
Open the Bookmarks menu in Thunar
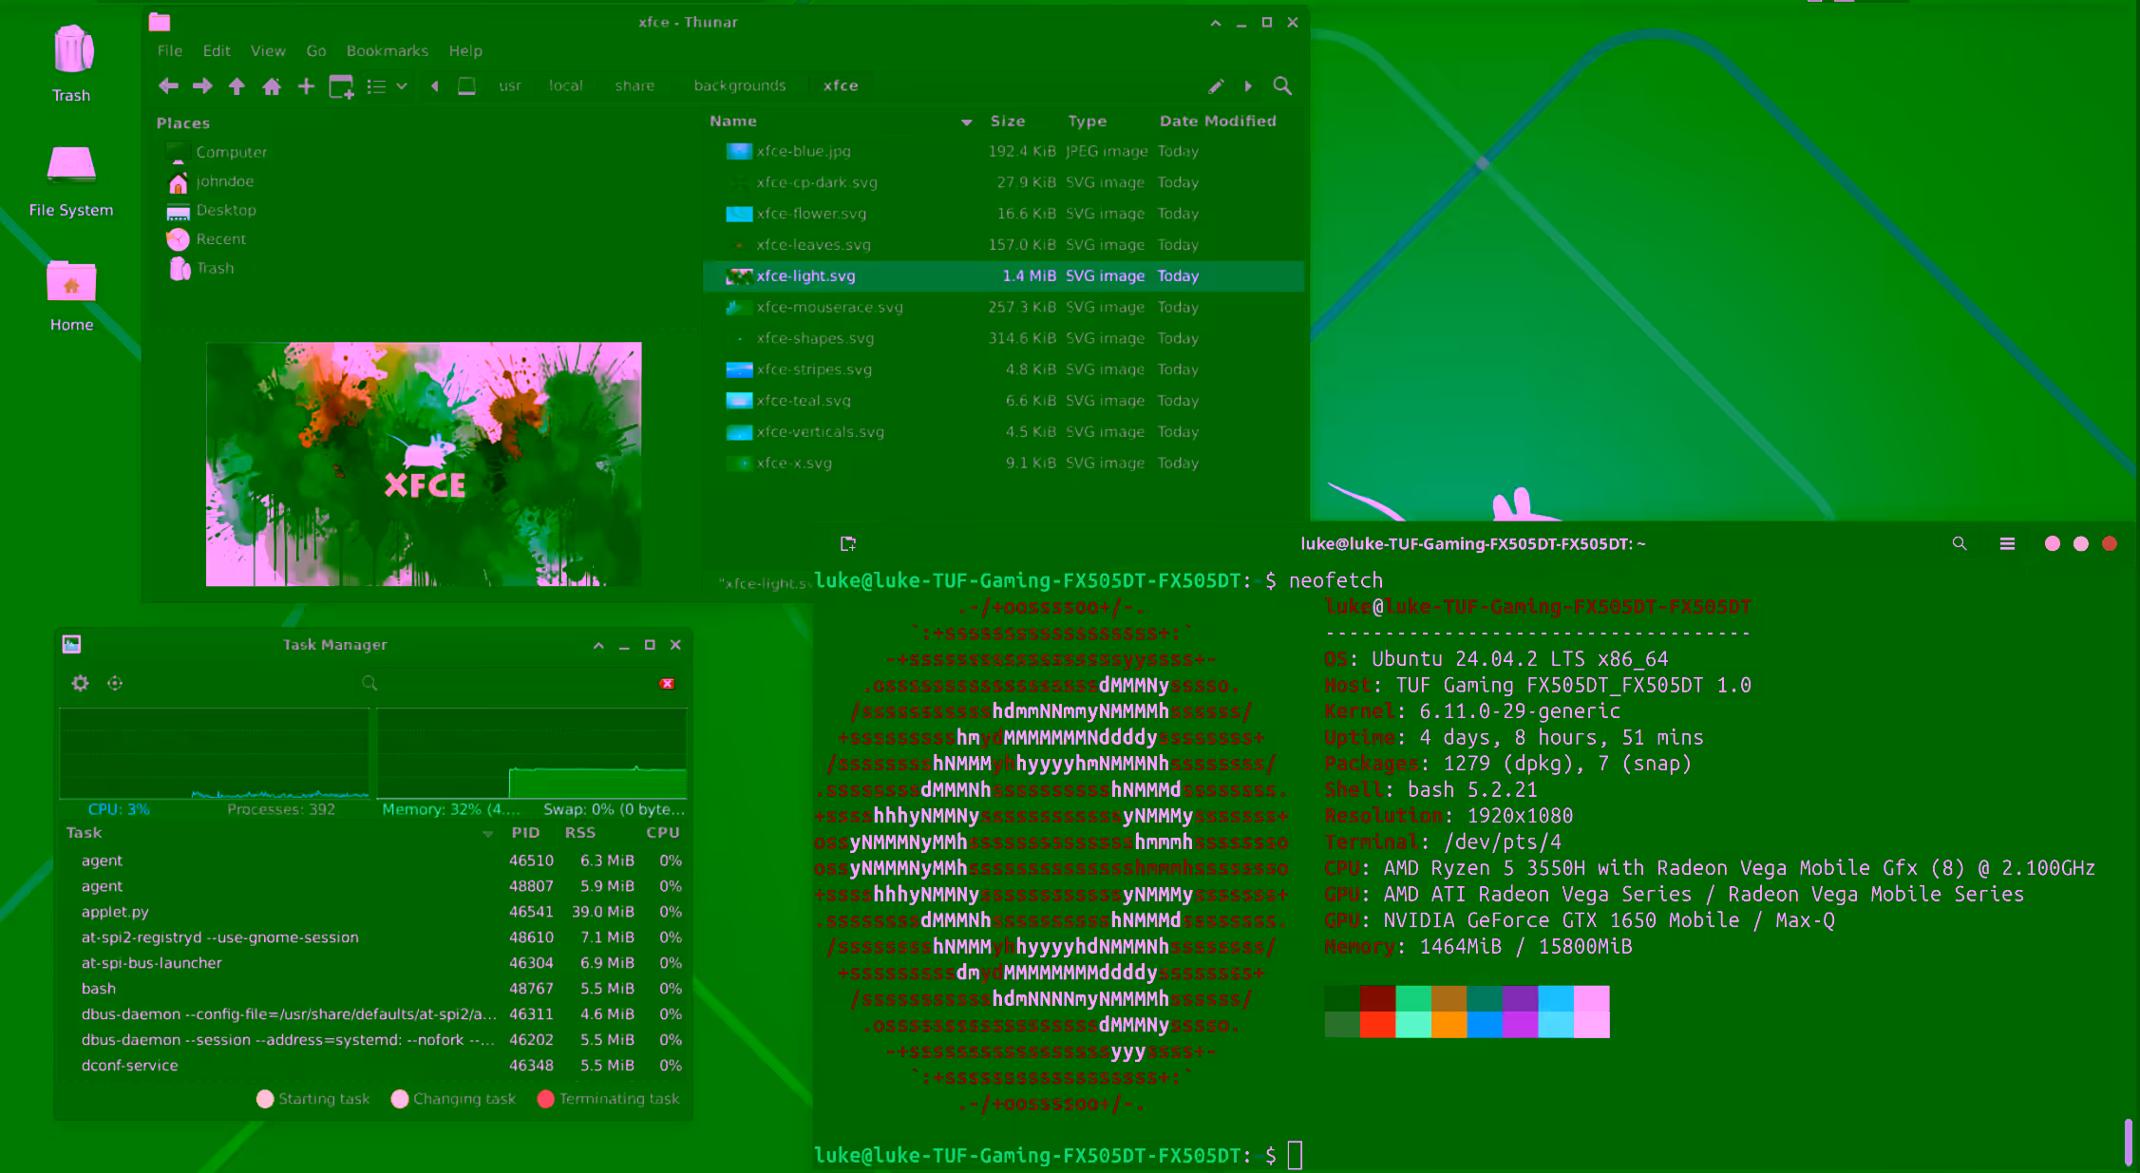[387, 50]
